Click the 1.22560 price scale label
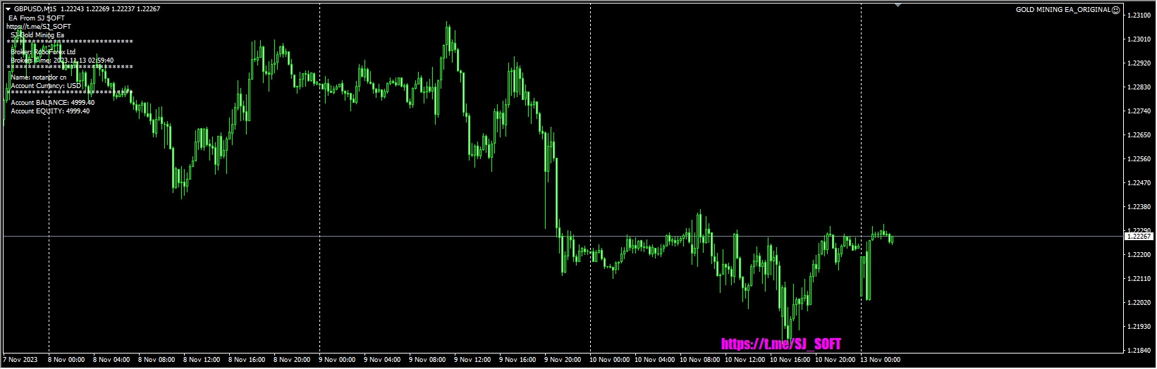 coord(1139,159)
